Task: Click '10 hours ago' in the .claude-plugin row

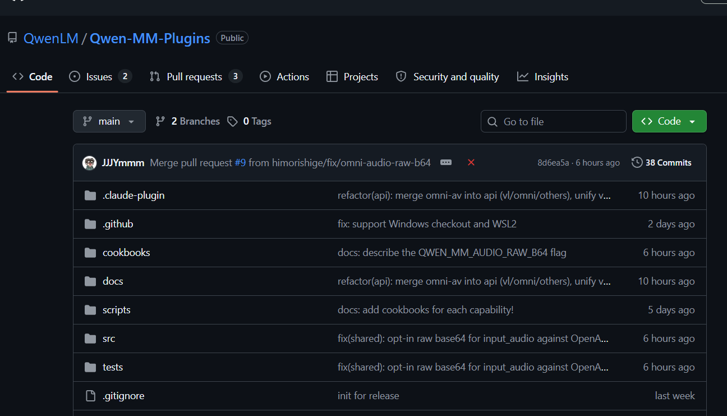Action: 666,195
